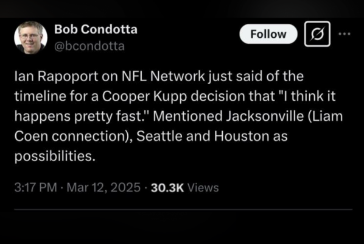Click the word Jacksonville in post
The image size is (364, 244).
[x=265, y=116]
